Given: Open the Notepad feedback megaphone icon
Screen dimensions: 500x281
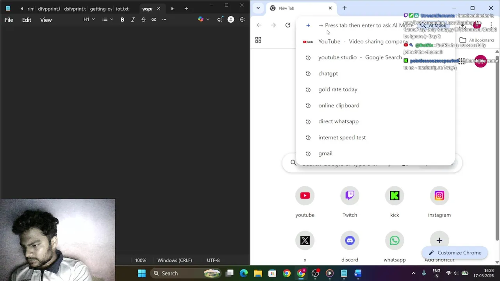Looking at the screenshot, I should [220, 20].
